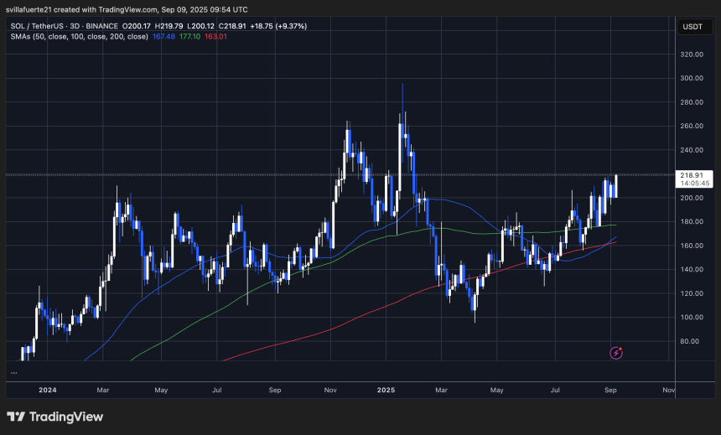721x435 pixels.
Task: Click the candle countdown 14:05:45
Action: click(x=695, y=183)
